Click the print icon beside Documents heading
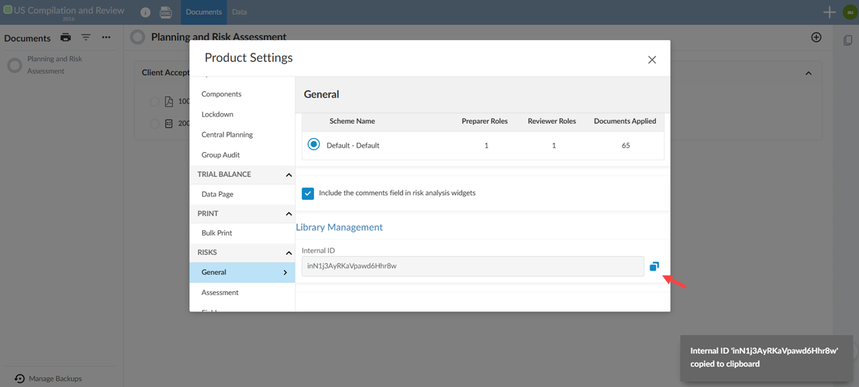Image resolution: width=859 pixels, height=387 pixels. coord(65,38)
